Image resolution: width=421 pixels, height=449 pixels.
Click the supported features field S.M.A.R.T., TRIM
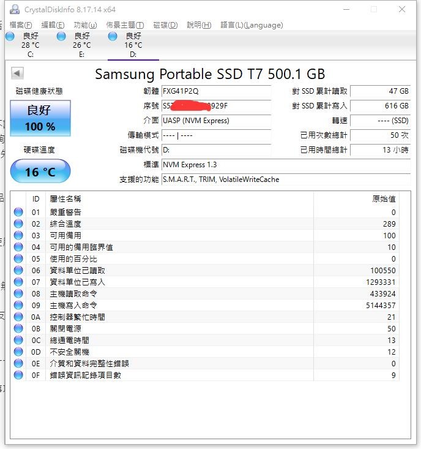point(286,179)
